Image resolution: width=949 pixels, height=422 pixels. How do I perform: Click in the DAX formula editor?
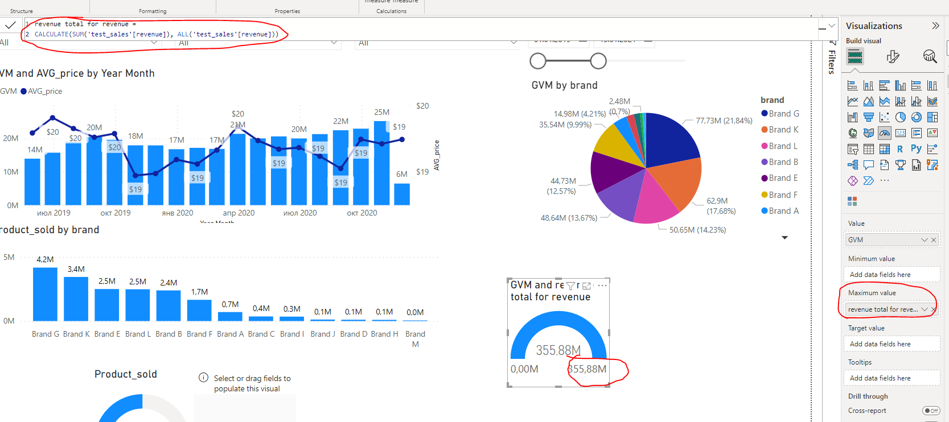coord(421,29)
